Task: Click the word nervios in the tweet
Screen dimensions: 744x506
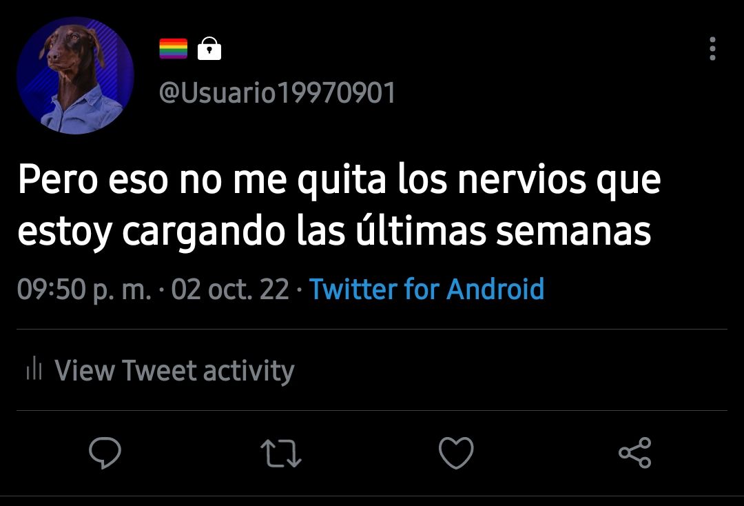Action: (521, 181)
